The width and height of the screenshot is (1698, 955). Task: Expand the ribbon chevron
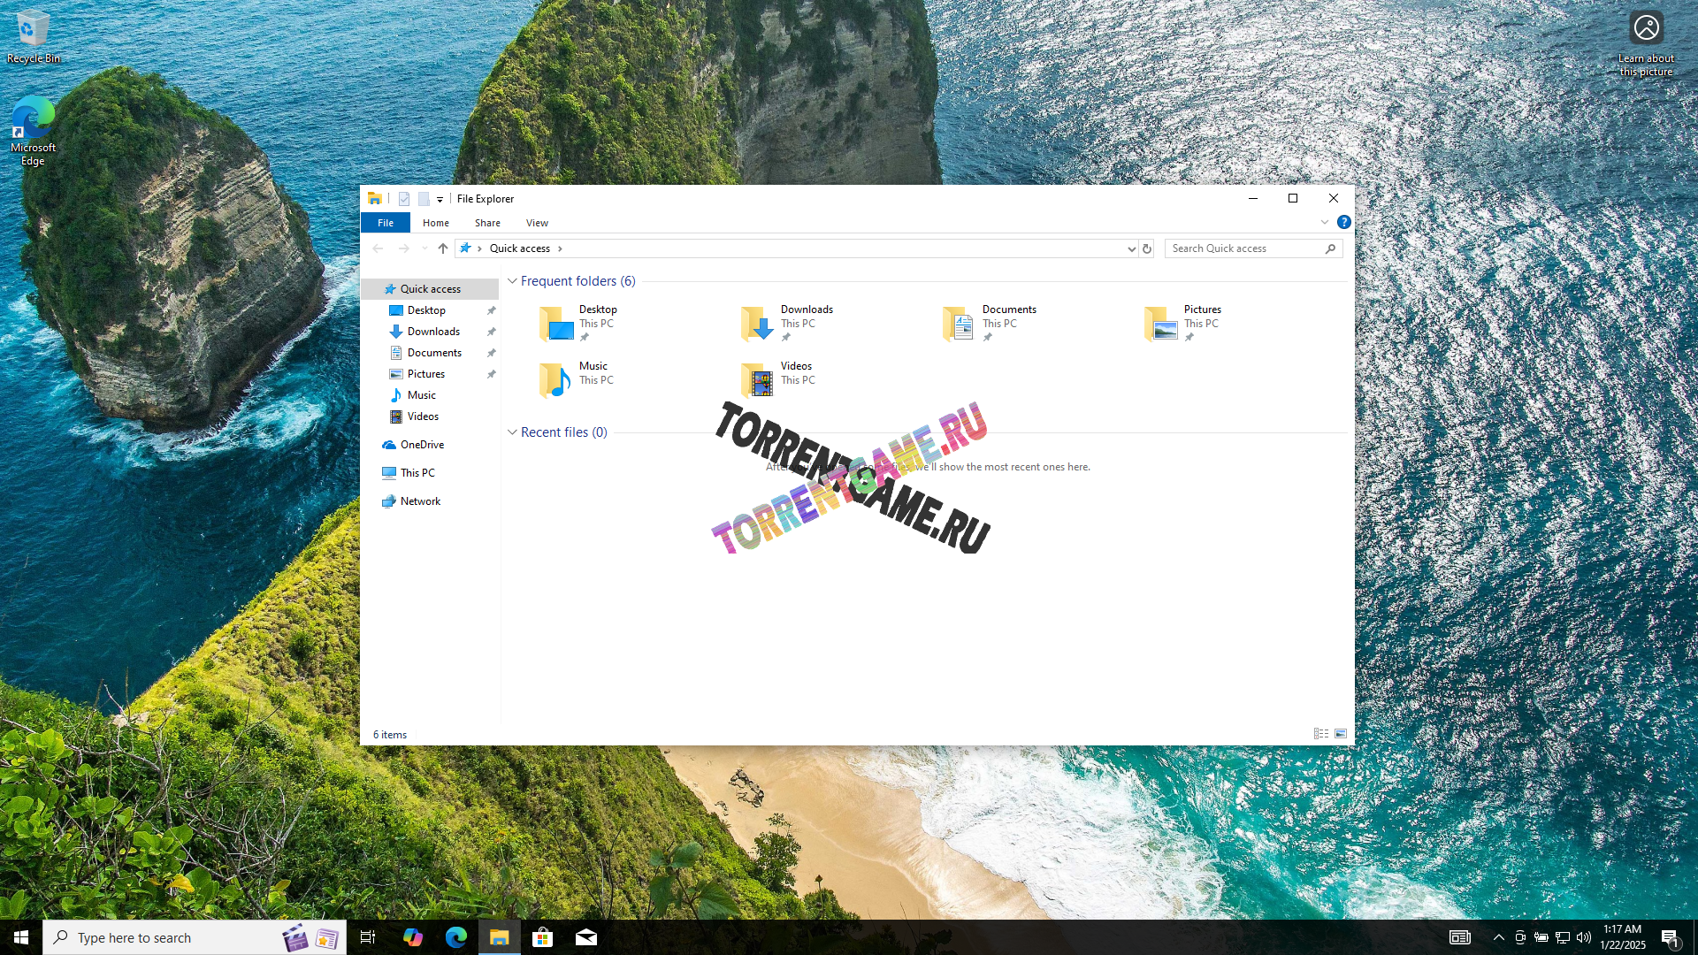[x=1325, y=222]
